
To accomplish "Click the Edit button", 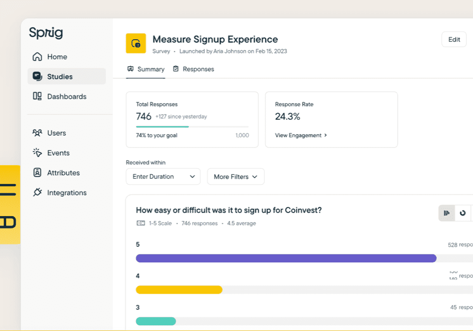I will (454, 40).
